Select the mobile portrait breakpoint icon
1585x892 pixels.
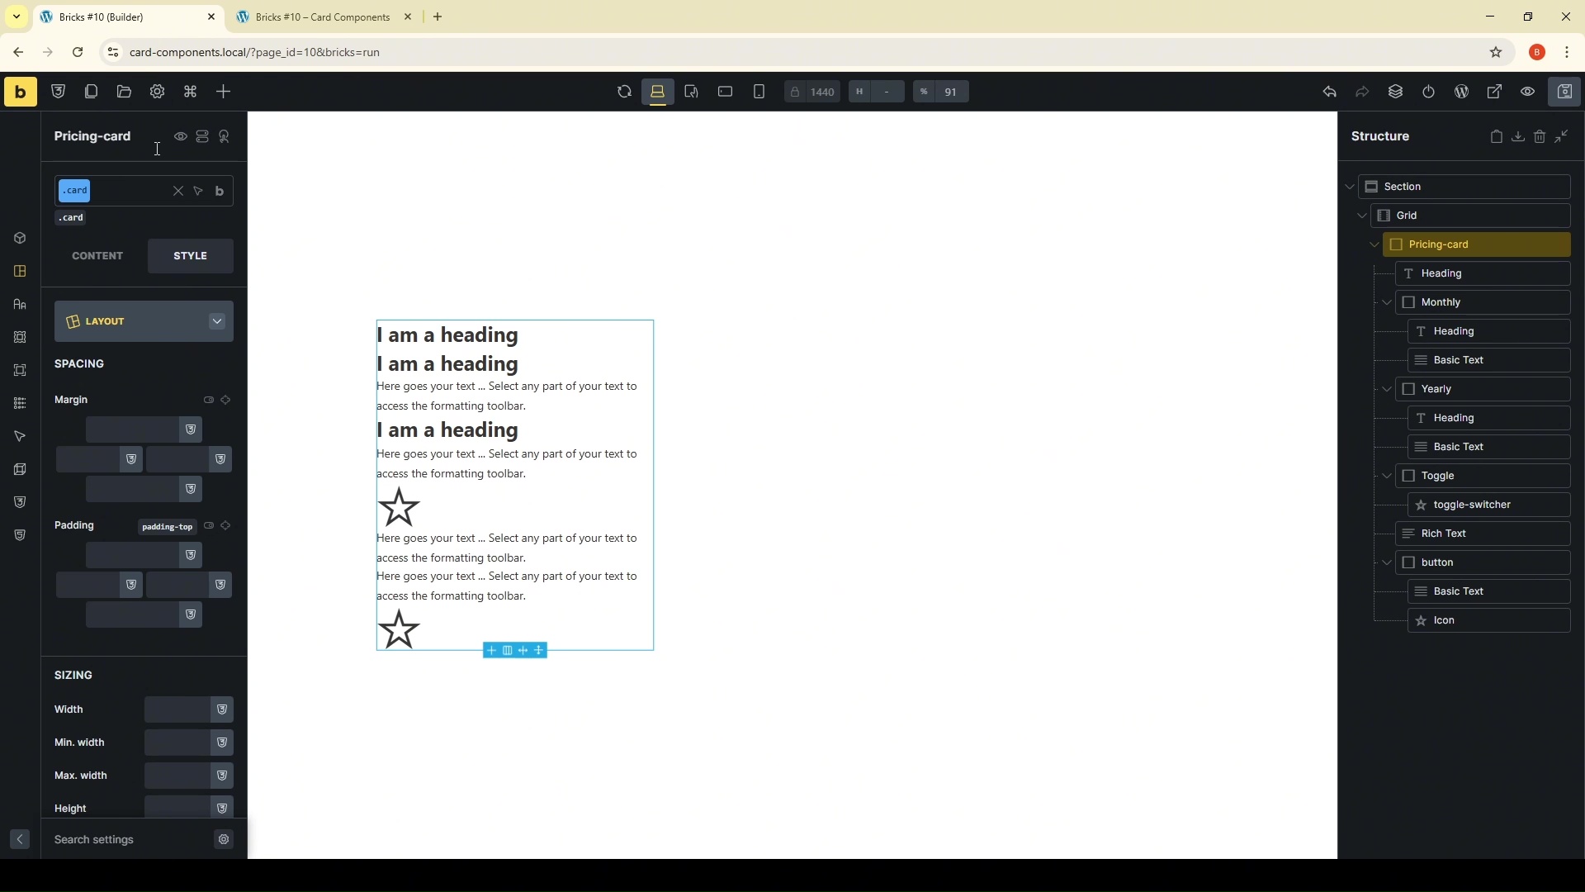[759, 92]
